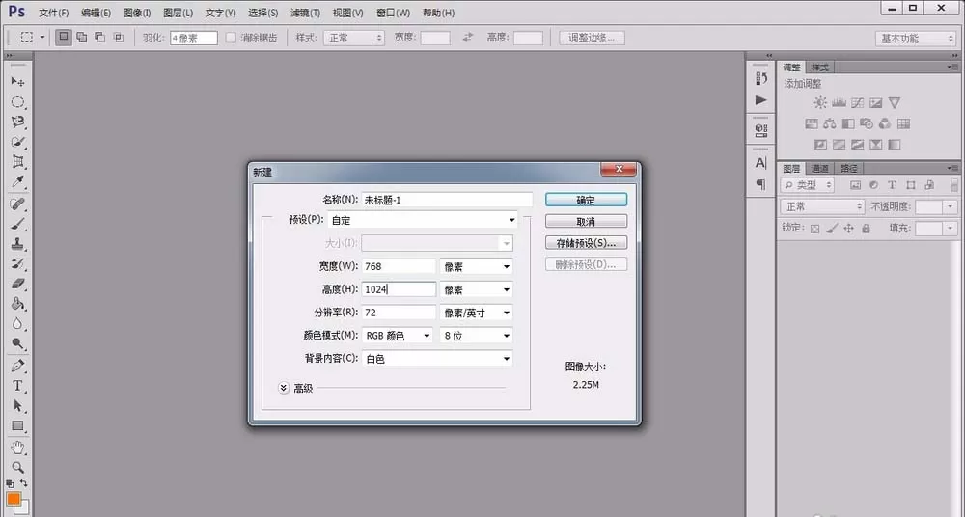Open the width unit 像素 dropdown
This screenshot has height=517, width=965.
[x=477, y=266]
